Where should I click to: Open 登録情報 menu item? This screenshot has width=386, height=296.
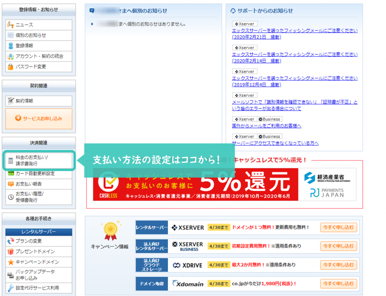pyautogui.click(x=39, y=46)
